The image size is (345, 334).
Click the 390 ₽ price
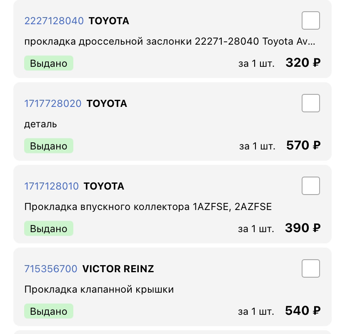tap(302, 228)
